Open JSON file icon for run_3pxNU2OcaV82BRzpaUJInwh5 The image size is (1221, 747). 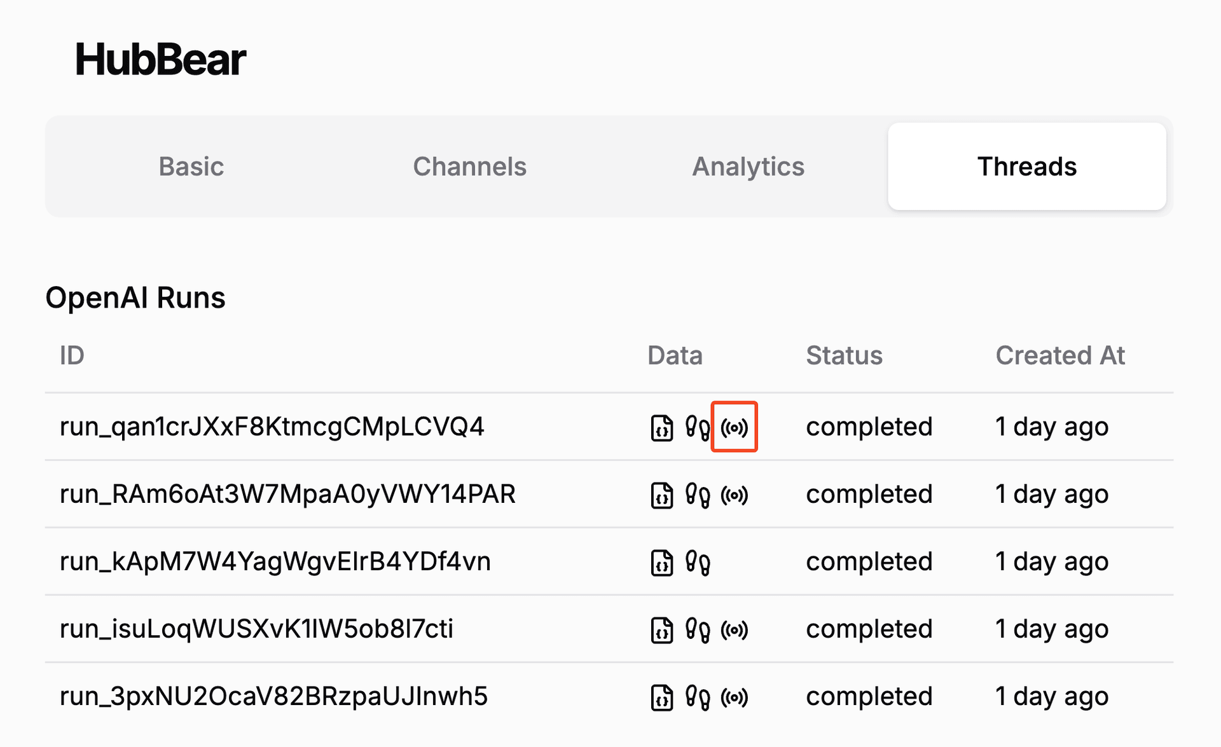pos(661,697)
